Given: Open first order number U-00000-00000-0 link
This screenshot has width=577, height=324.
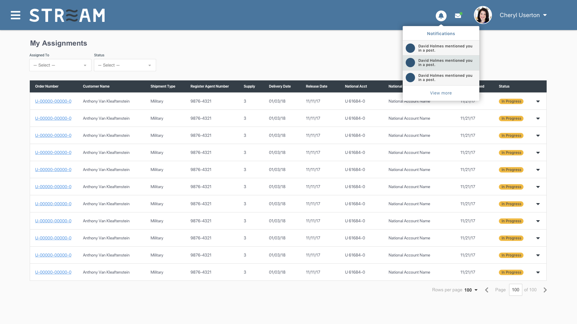Looking at the screenshot, I should coord(53,101).
